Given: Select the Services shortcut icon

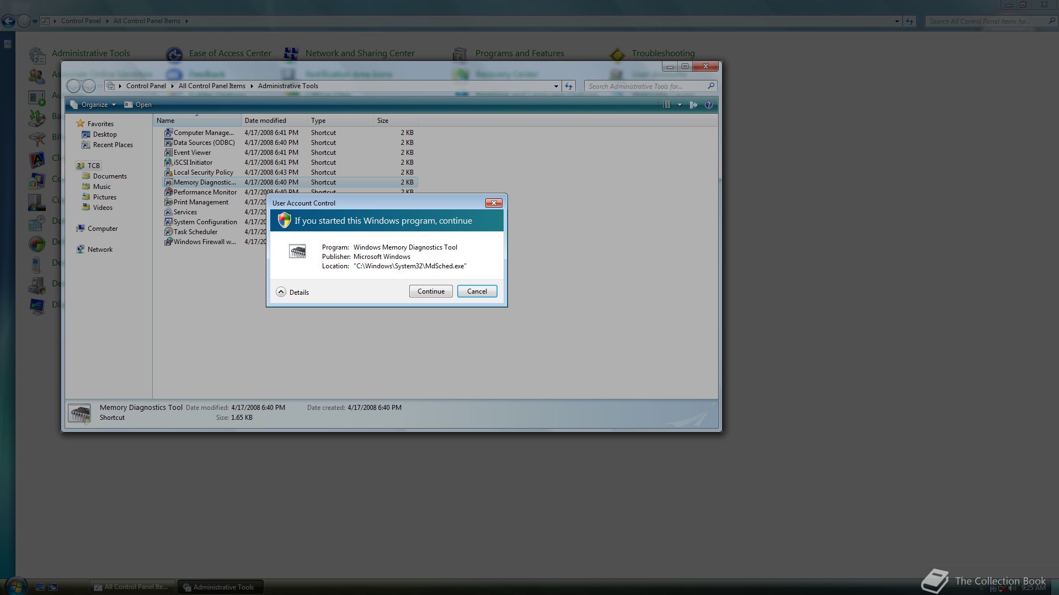Looking at the screenshot, I should 168,212.
